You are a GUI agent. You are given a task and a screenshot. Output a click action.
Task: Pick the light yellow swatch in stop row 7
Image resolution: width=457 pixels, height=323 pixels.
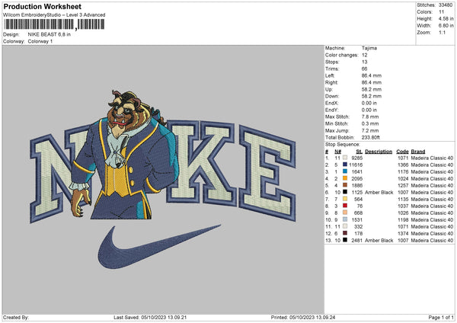345,199
